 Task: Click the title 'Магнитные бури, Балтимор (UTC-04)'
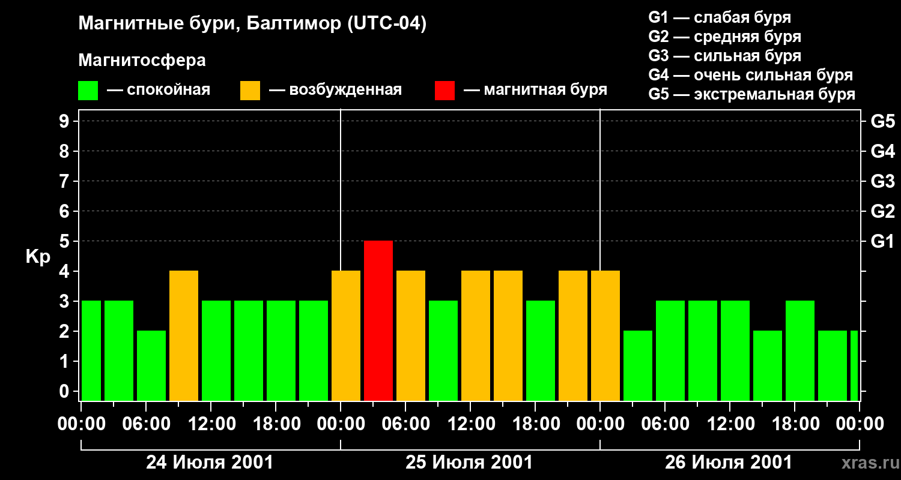point(252,24)
